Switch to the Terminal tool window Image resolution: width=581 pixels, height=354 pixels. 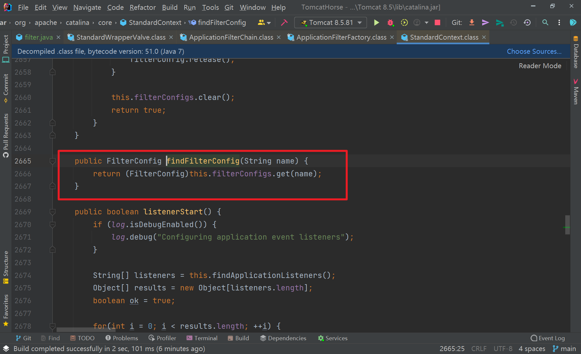tap(202, 338)
